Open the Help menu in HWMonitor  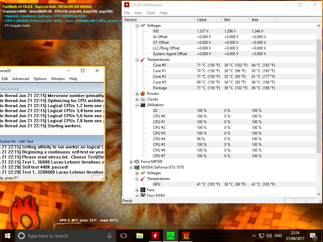coord(164,13)
